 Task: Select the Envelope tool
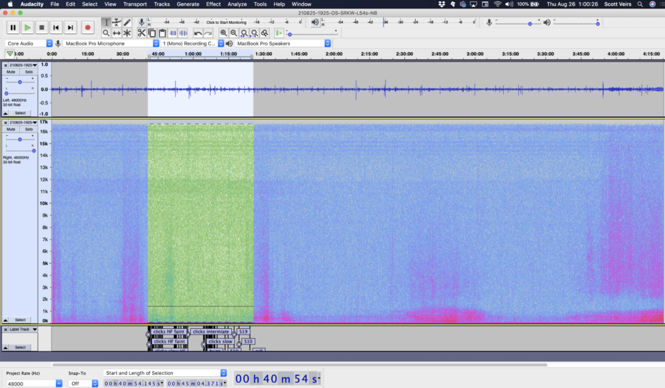(117, 23)
